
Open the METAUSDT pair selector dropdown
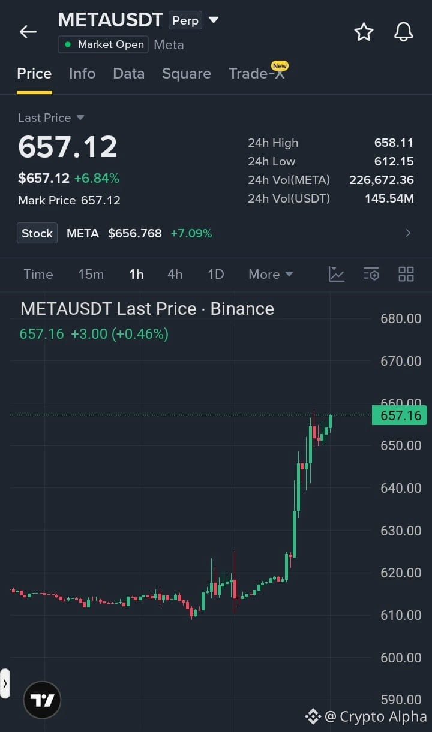[x=214, y=20]
